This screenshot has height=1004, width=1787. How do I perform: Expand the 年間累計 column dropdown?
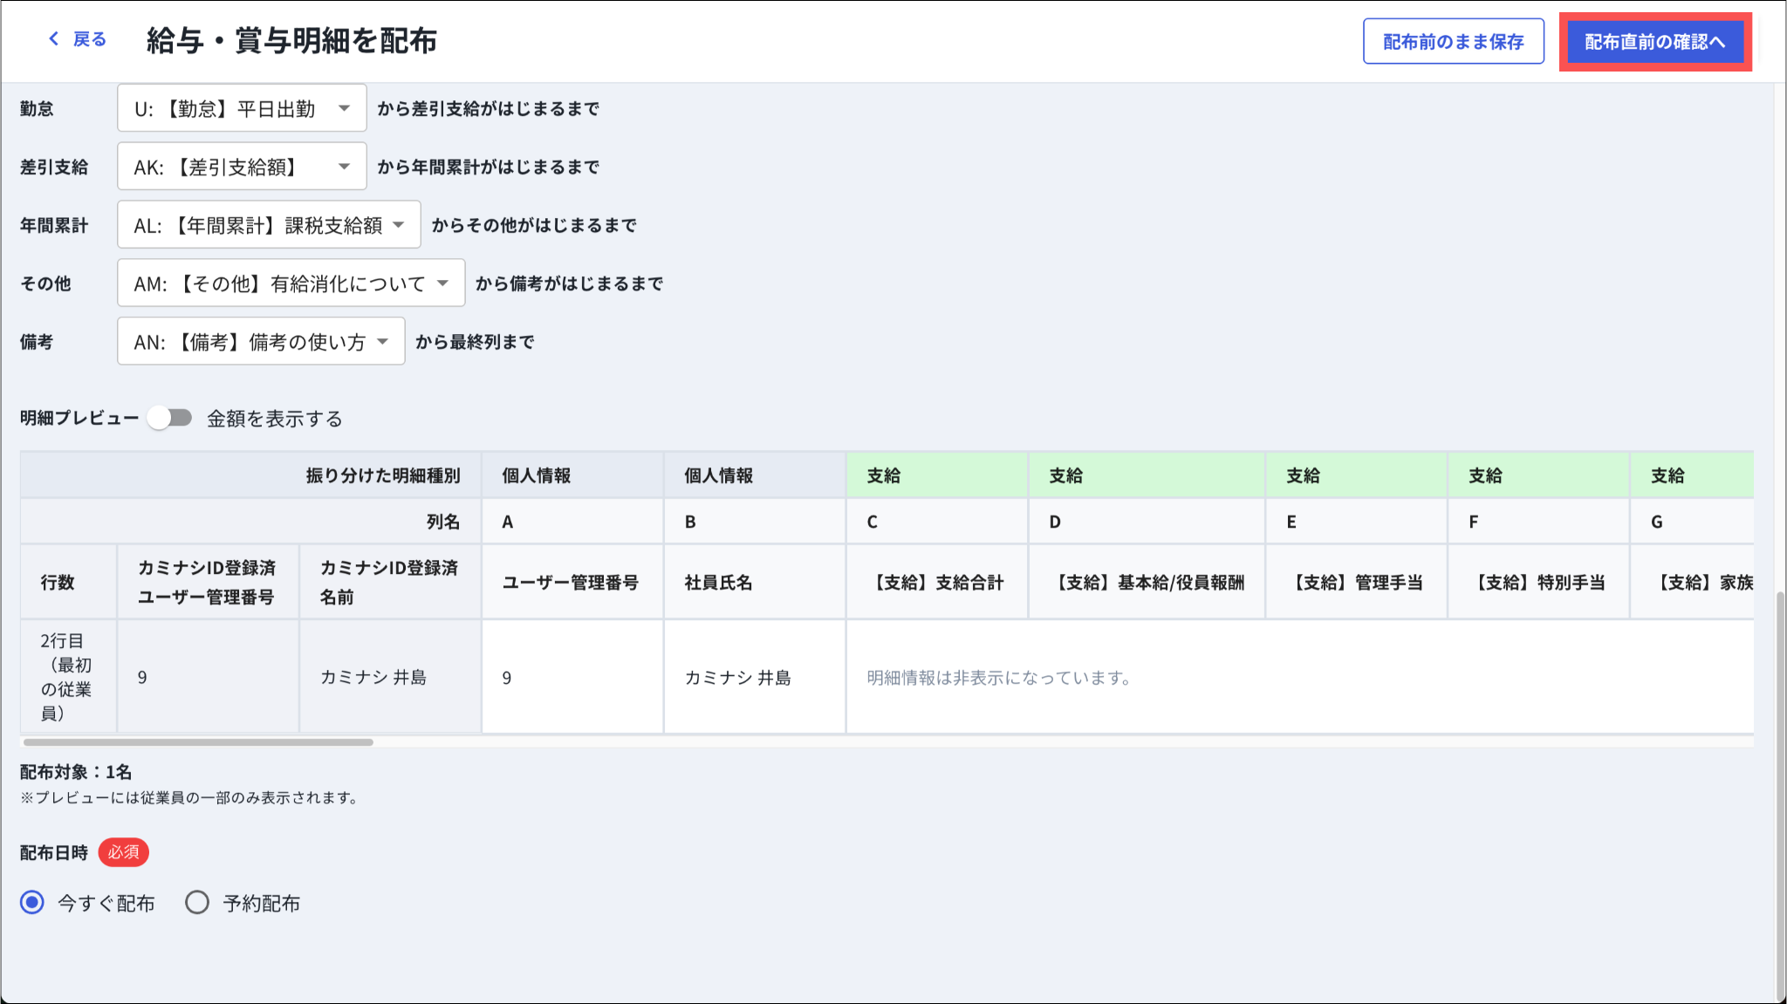pos(269,226)
